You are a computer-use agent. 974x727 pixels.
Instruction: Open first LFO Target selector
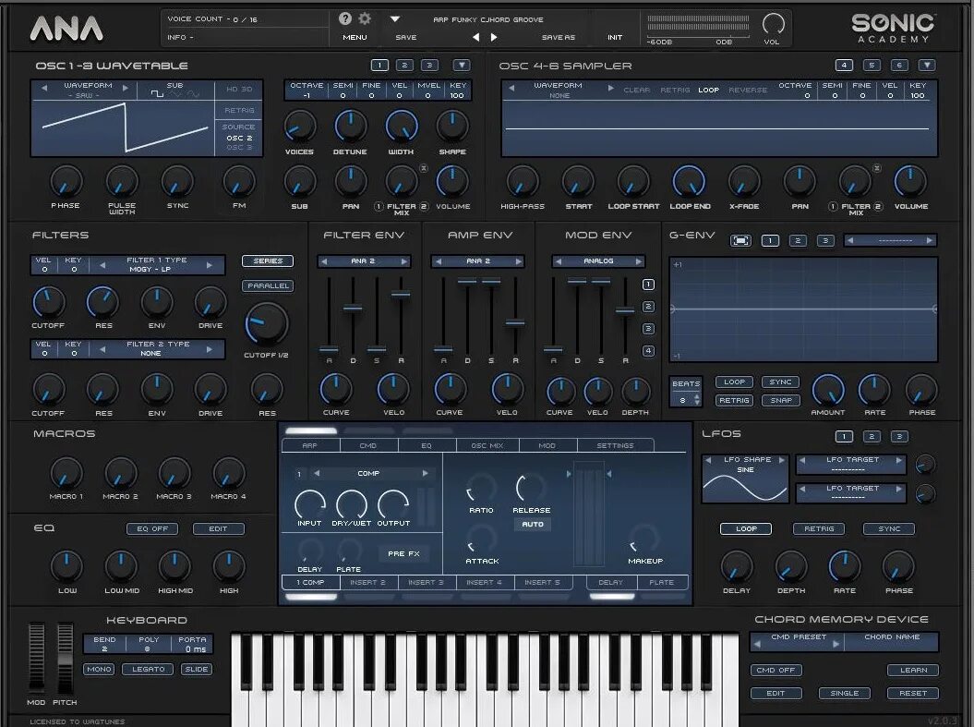tap(851, 464)
